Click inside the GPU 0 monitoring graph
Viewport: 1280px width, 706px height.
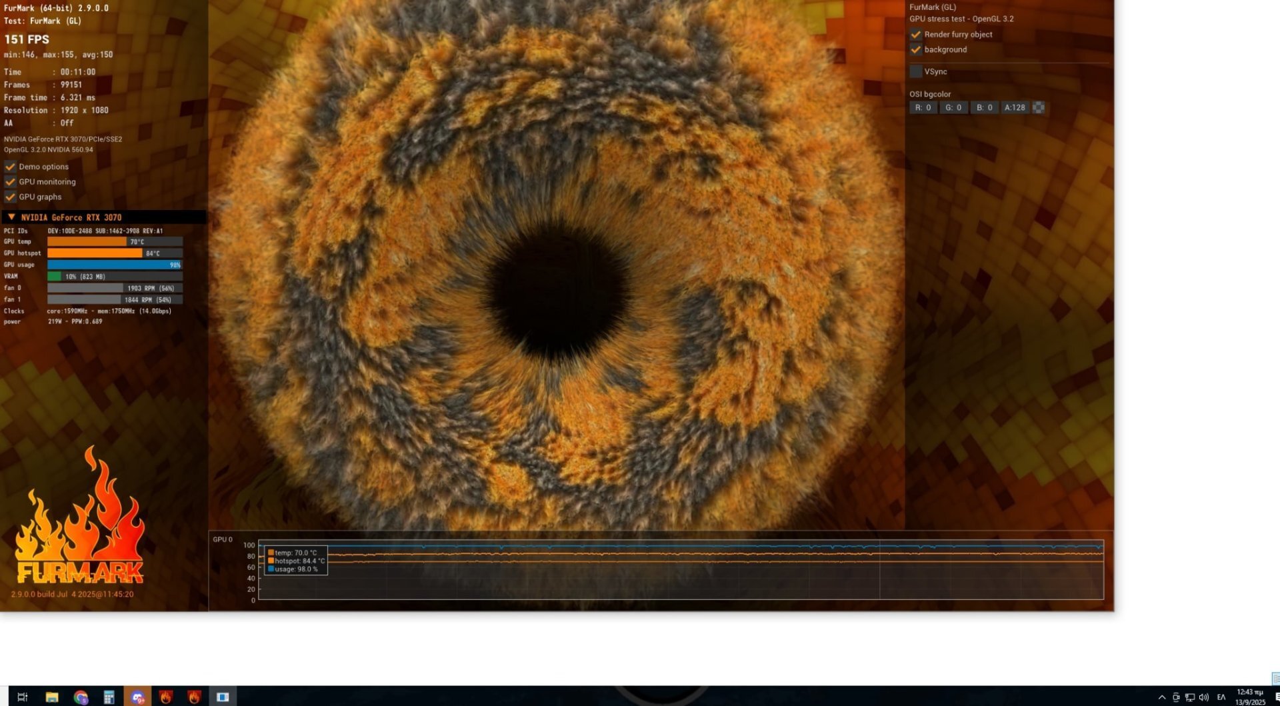click(681, 569)
